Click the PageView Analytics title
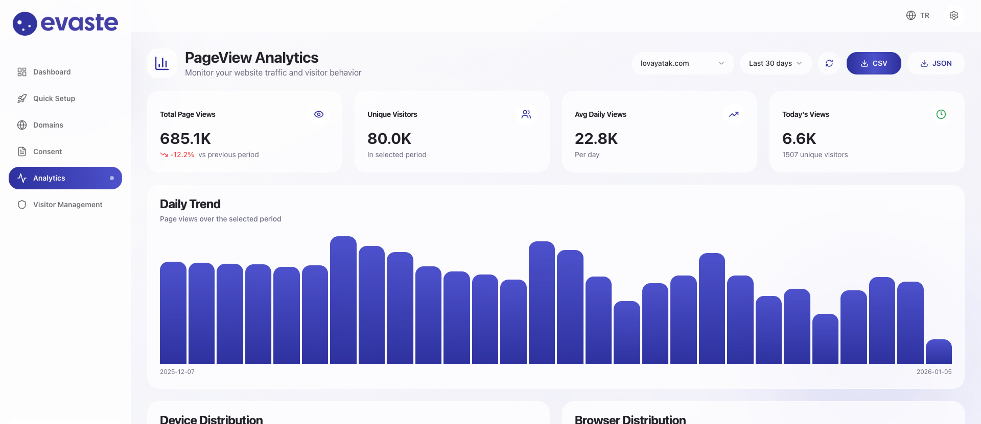981x424 pixels. pos(251,58)
